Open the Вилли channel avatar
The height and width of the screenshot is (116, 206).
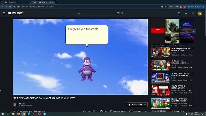[x=15, y=104]
